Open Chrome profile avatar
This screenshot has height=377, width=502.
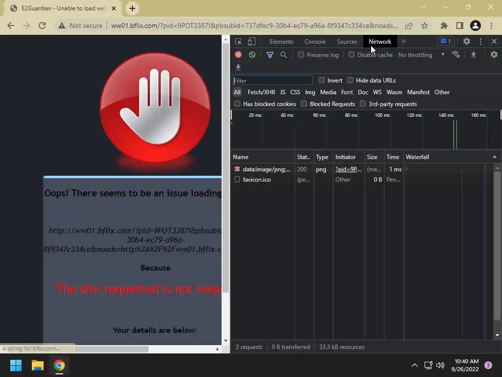click(x=476, y=26)
